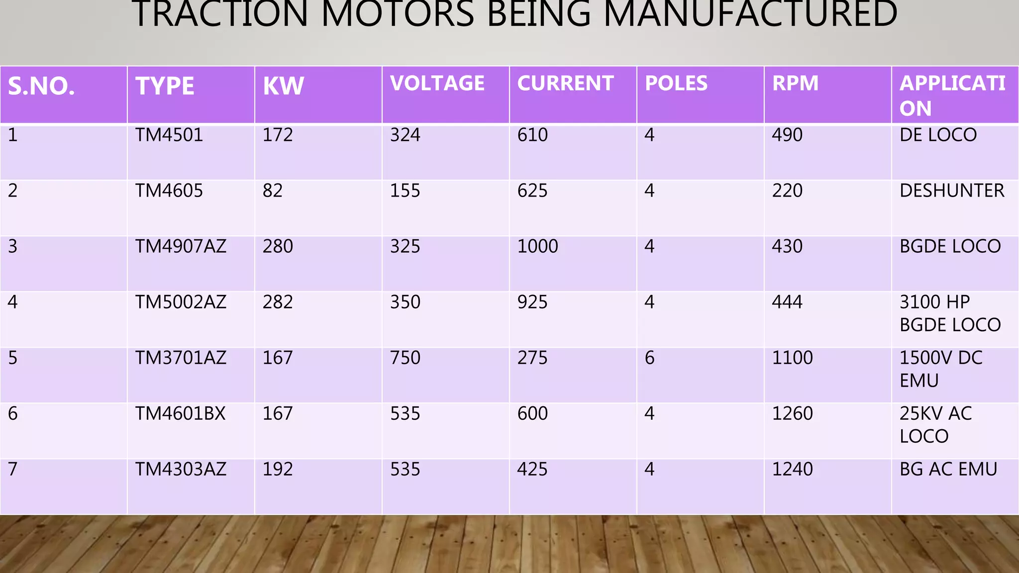Screen dimensions: 1019x573
Task: Click the DESHUNTER application cell
Action: click(951, 191)
